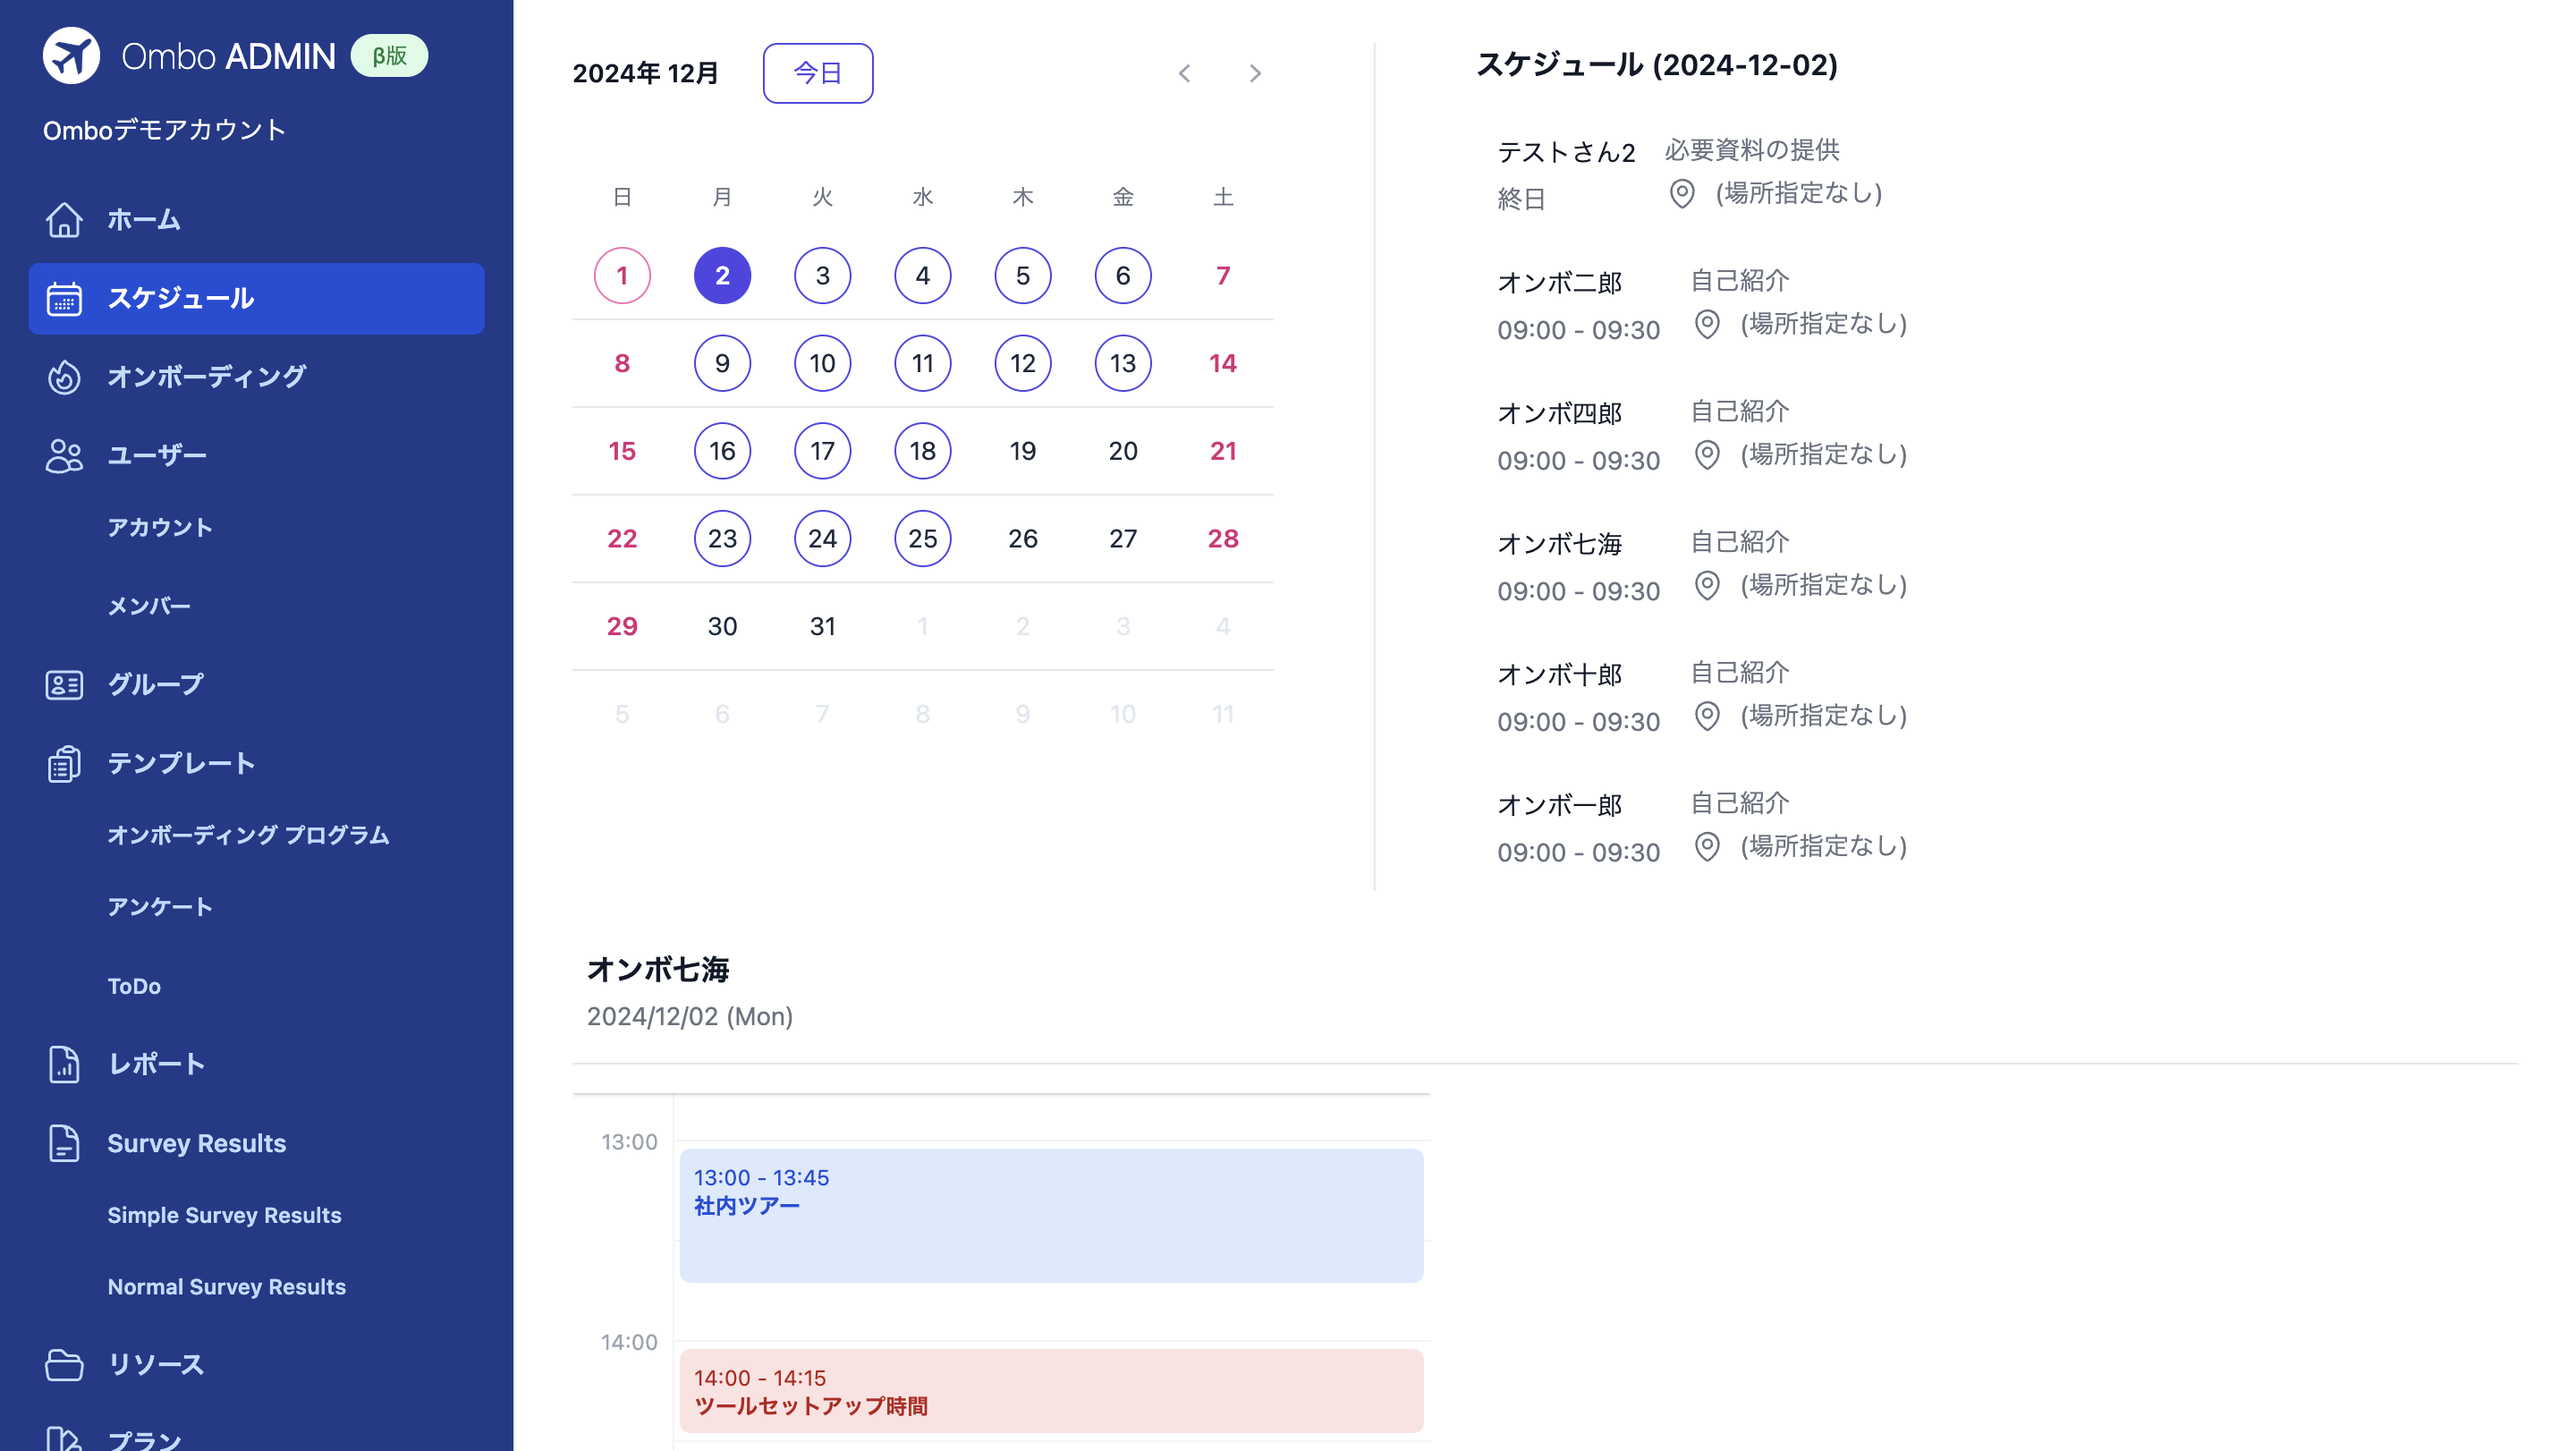
Task: Select December 10 on the calendar
Action: pos(822,363)
